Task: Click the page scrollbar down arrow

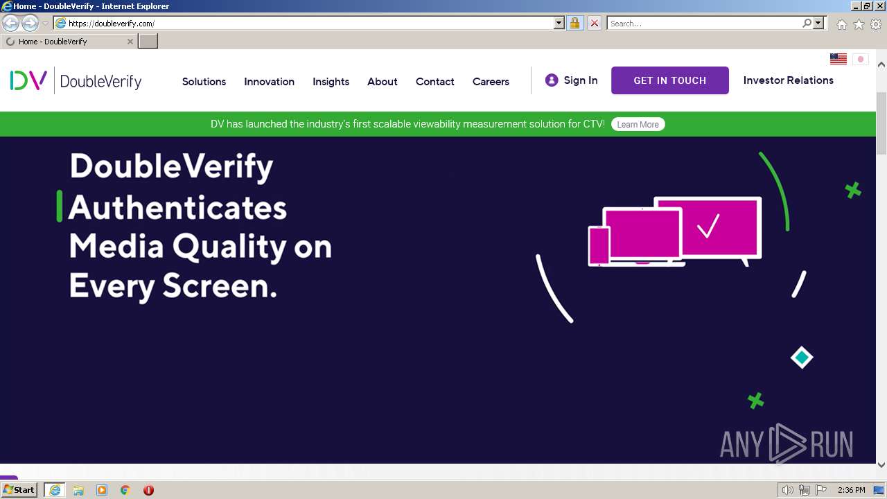Action: click(881, 465)
